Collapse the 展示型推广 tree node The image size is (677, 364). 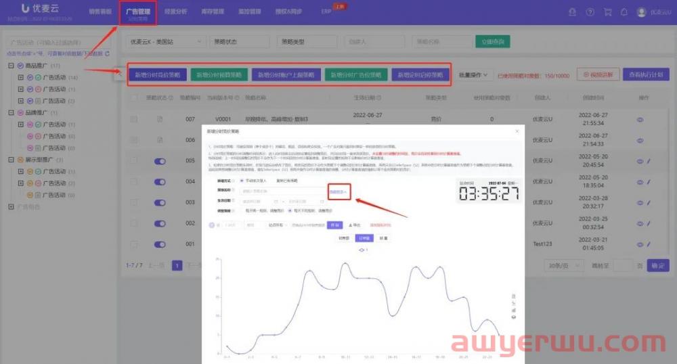(12, 160)
